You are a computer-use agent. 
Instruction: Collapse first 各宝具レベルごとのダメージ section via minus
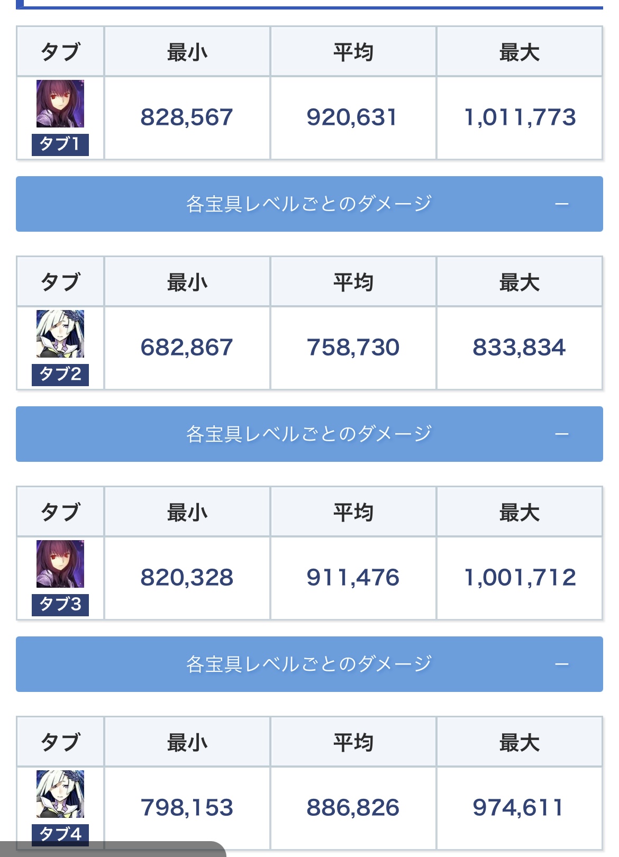(562, 204)
